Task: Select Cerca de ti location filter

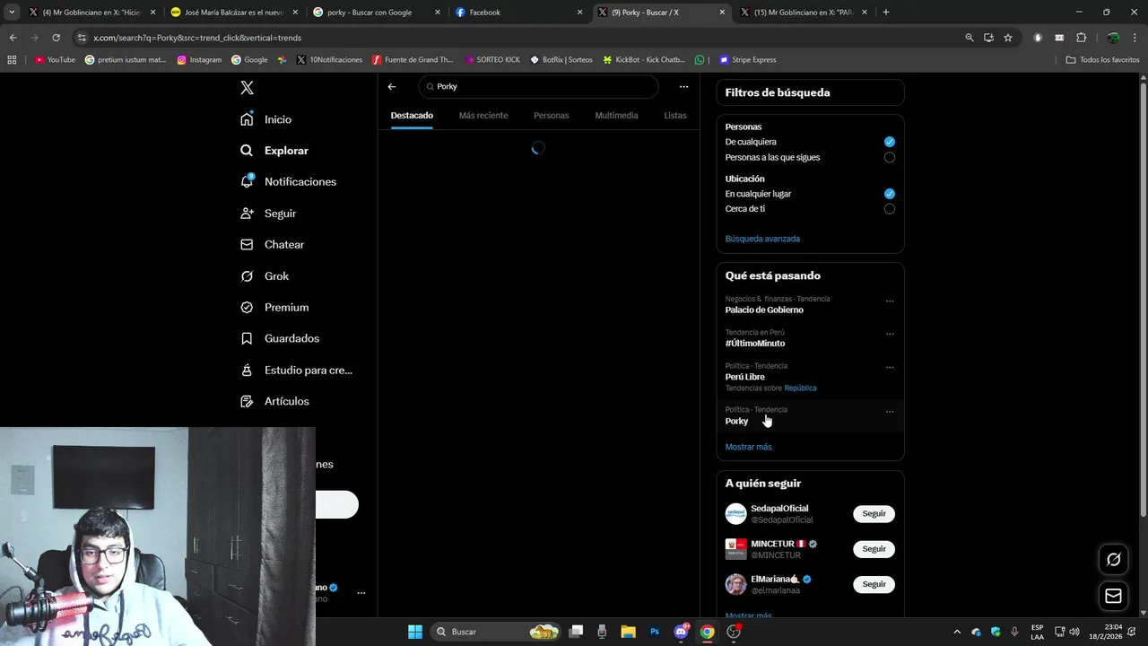Action: pyautogui.click(x=889, y=209)
